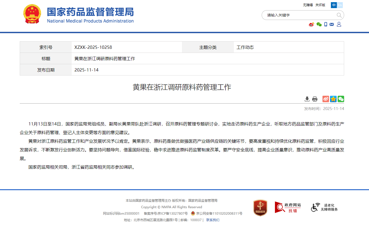The image size is (369, 233).
Task: Share article to QQ Zone star icon
Action: [x=333, y=99]
